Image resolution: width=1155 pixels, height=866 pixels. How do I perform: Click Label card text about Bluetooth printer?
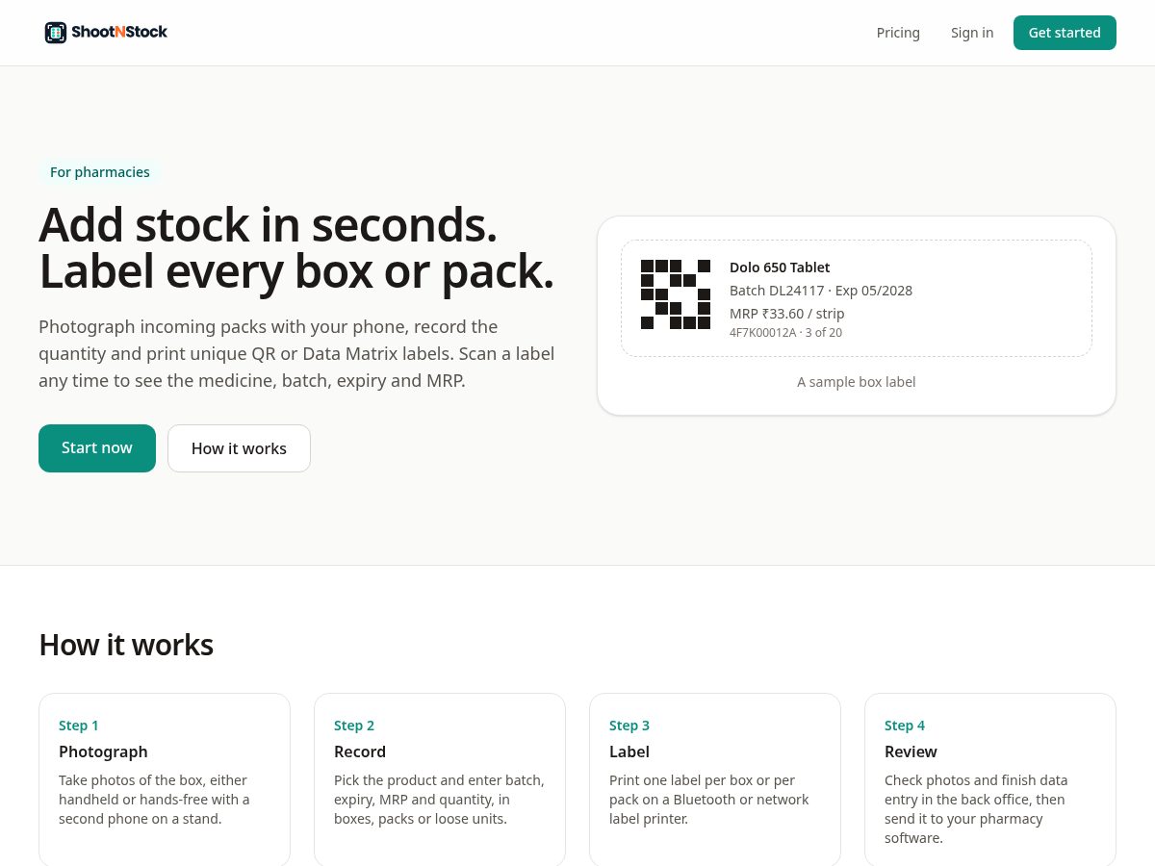[708, 800]
